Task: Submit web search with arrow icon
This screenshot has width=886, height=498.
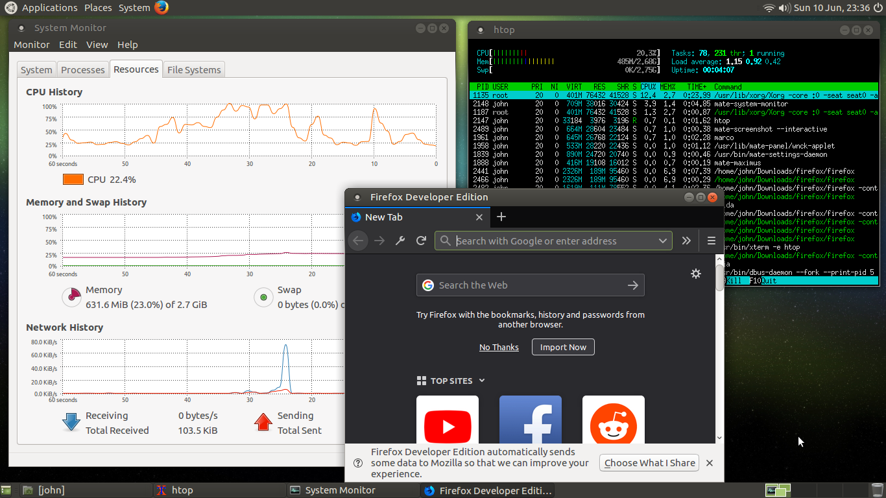Action: (633, 285)
